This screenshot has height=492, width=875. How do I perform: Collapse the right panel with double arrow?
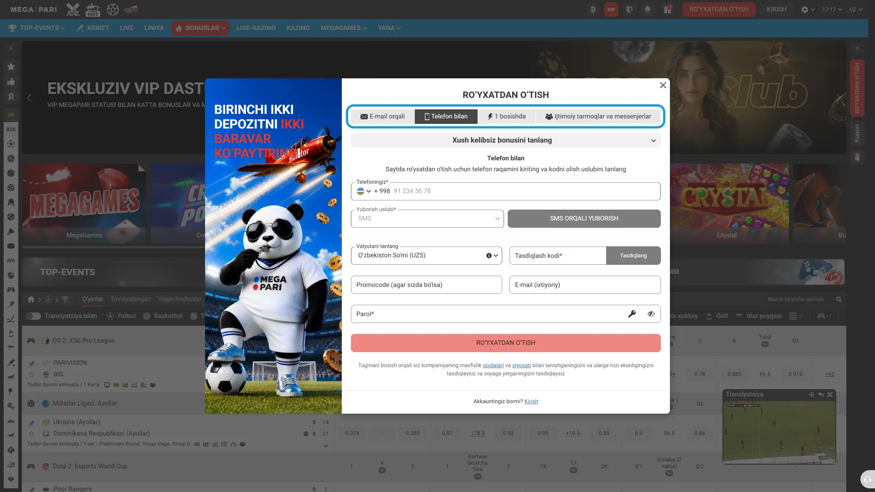[857, 48]
